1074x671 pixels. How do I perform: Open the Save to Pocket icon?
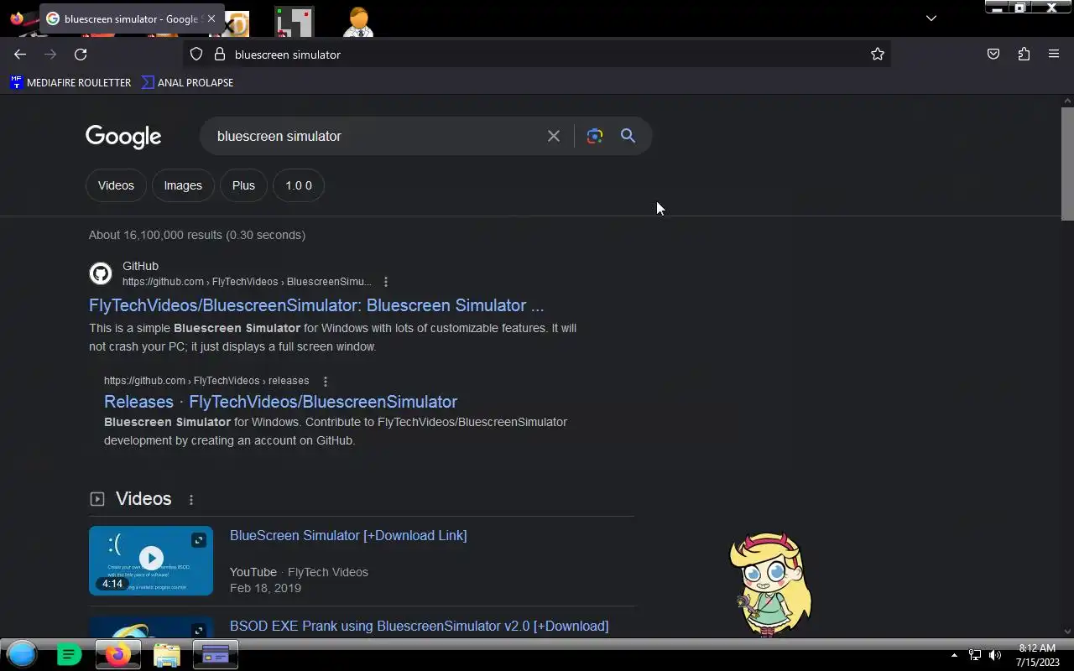click(993, 54)
